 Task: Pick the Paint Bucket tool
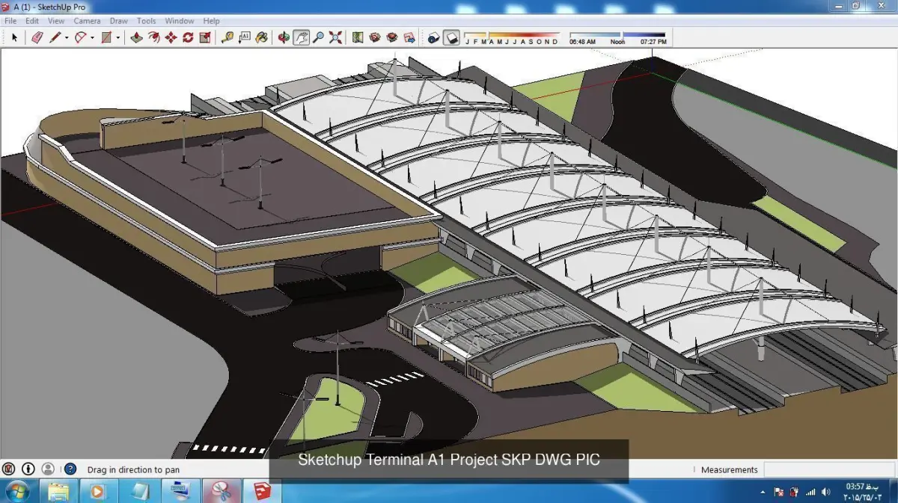(x=261, y=37)
